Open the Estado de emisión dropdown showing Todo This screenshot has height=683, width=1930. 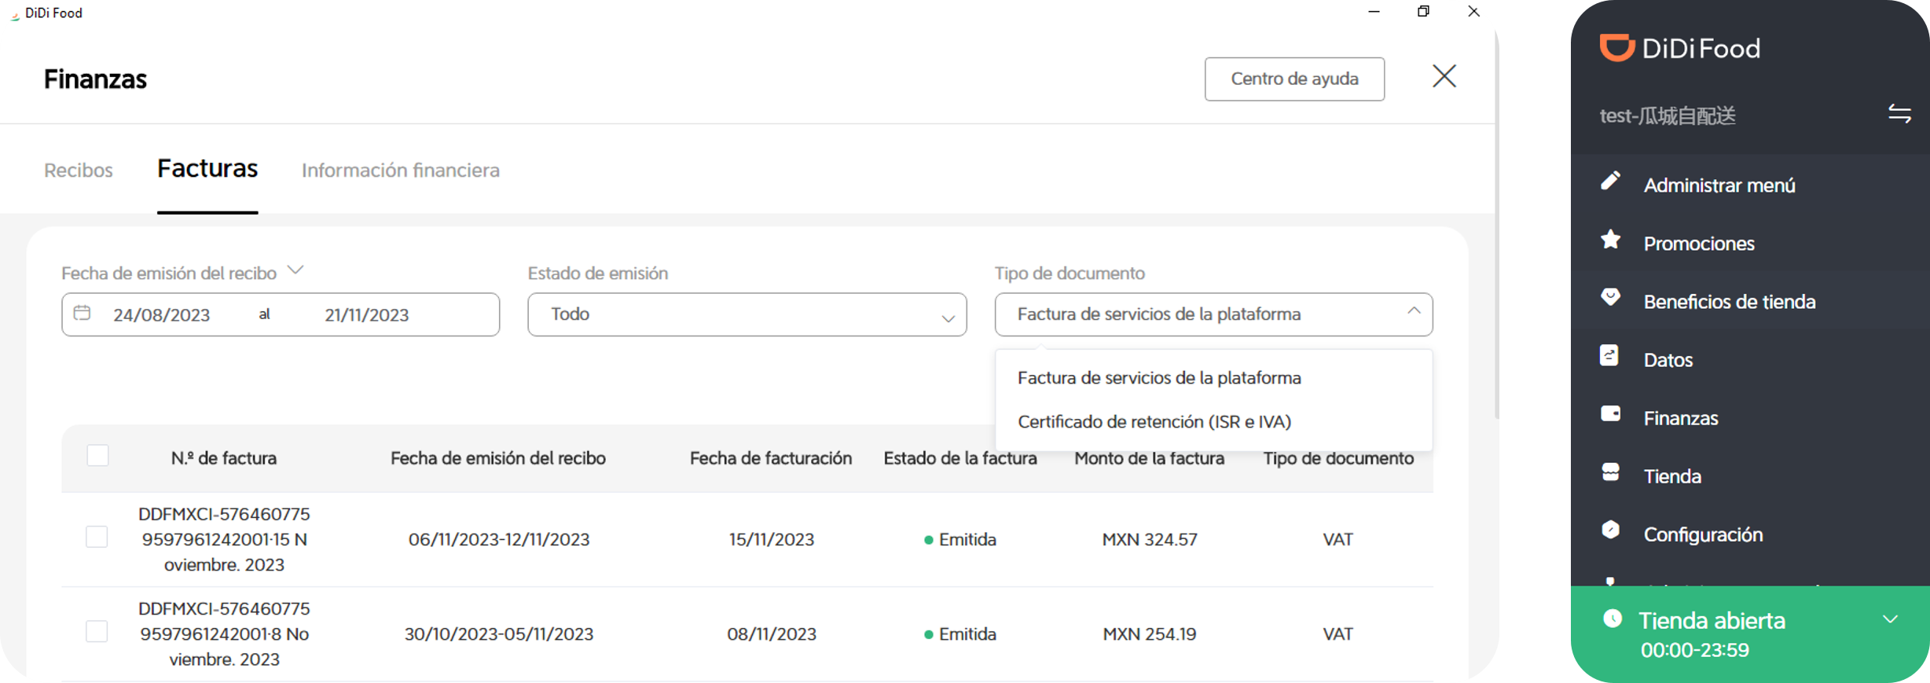tap(747, 314)
